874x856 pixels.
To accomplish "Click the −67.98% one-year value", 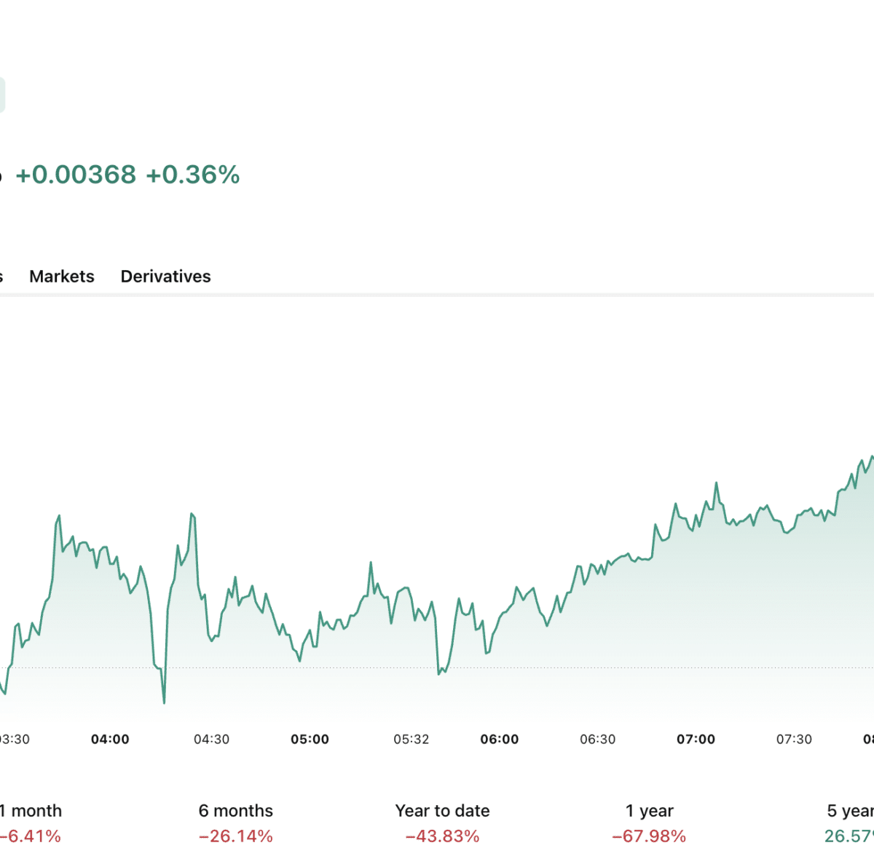I will click(649, 836).
